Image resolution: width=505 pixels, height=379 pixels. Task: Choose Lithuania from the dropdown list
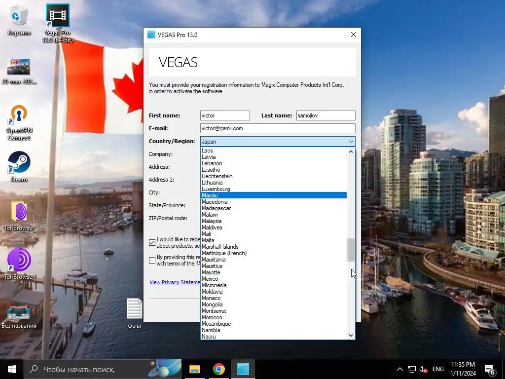273,183
